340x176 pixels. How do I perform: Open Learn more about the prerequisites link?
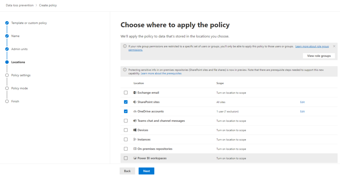[161, 73]
